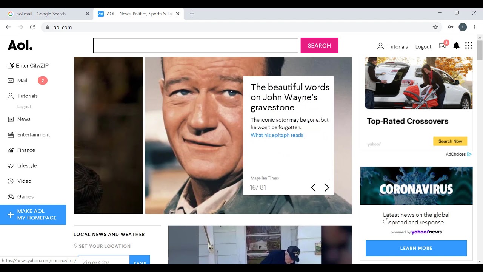Select the AOL - News, Politics tab
The width and height of the screenshot is (483, 272).
tap(139, 14)
